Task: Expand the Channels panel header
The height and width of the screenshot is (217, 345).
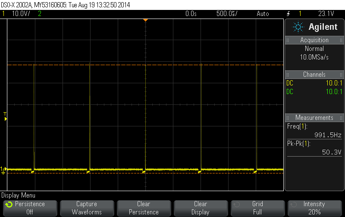Action: 314,74
